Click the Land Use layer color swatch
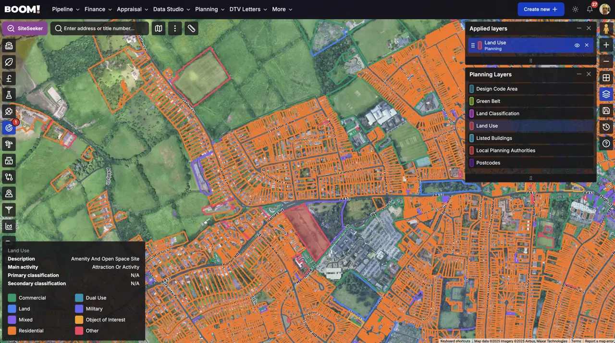The width and height of the screenshot is (615, 343). pyautogui.click(x=480, y=46)
